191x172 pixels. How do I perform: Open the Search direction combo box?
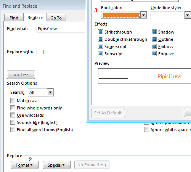(41, 92)
